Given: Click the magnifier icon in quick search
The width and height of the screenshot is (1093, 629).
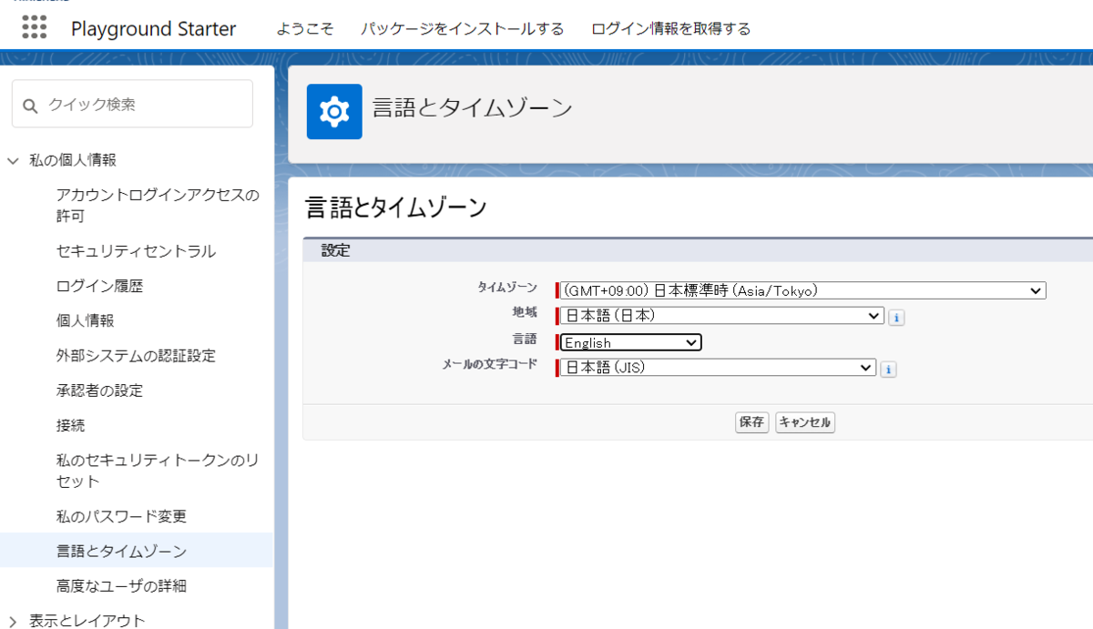Looking at the screenshot, I should (x=28, y=104).
